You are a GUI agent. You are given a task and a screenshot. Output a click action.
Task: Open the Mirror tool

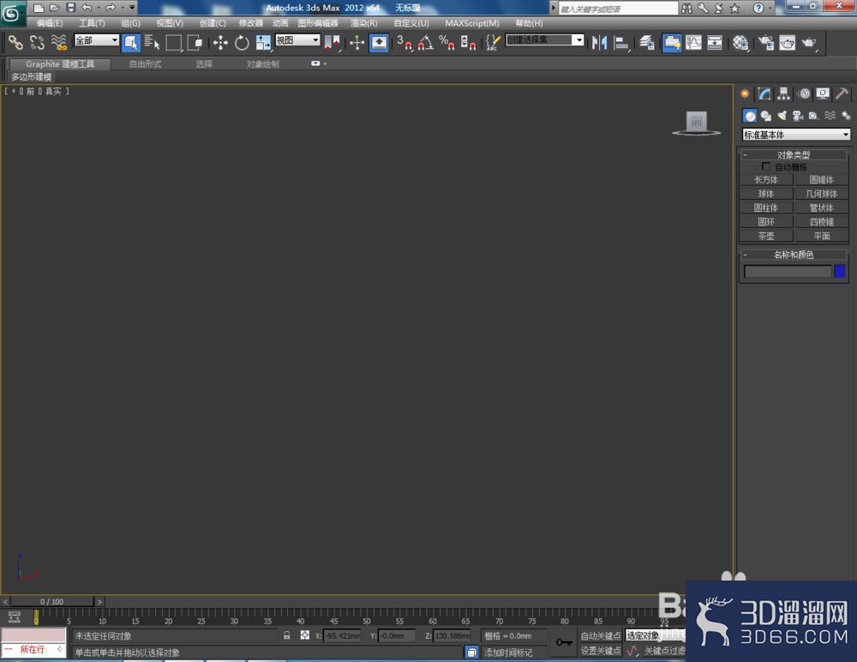600,43
